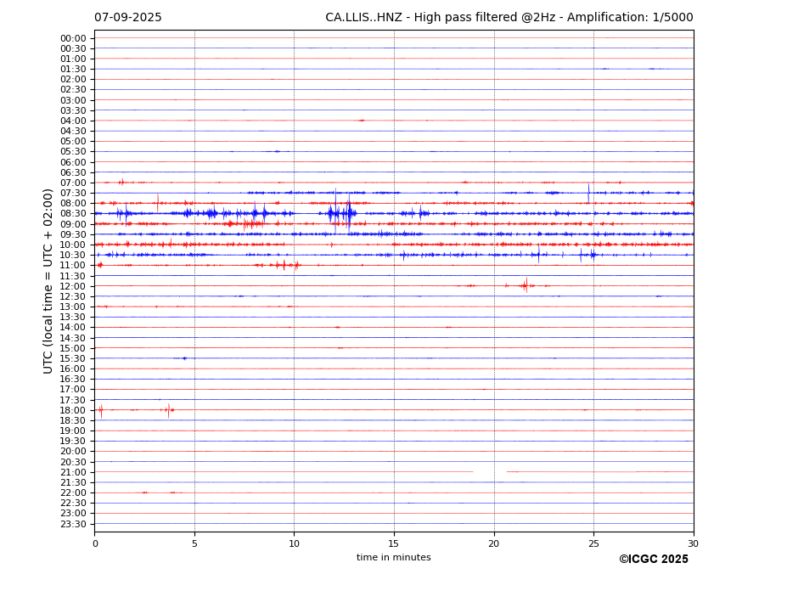Select the 09:00 time row label
787x591 pixels.
pyautogui.click(x=73, y=224)
